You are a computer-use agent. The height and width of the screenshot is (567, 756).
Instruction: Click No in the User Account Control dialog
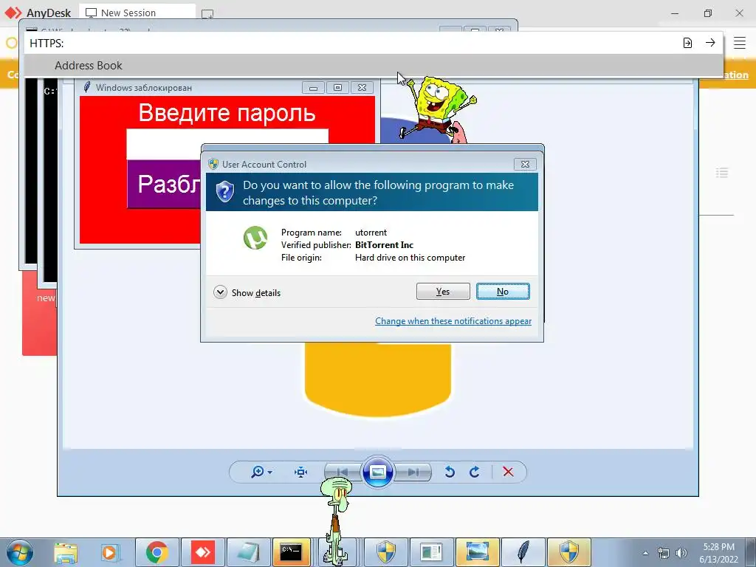502,291
